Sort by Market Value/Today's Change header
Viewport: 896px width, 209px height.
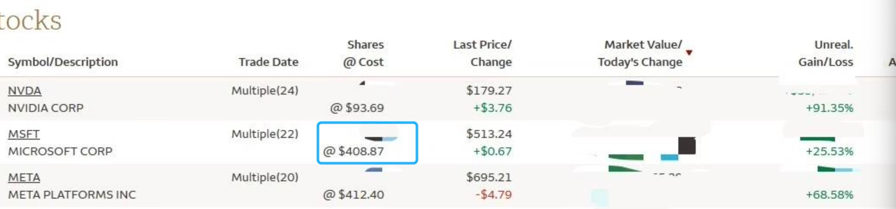point(640,53)
